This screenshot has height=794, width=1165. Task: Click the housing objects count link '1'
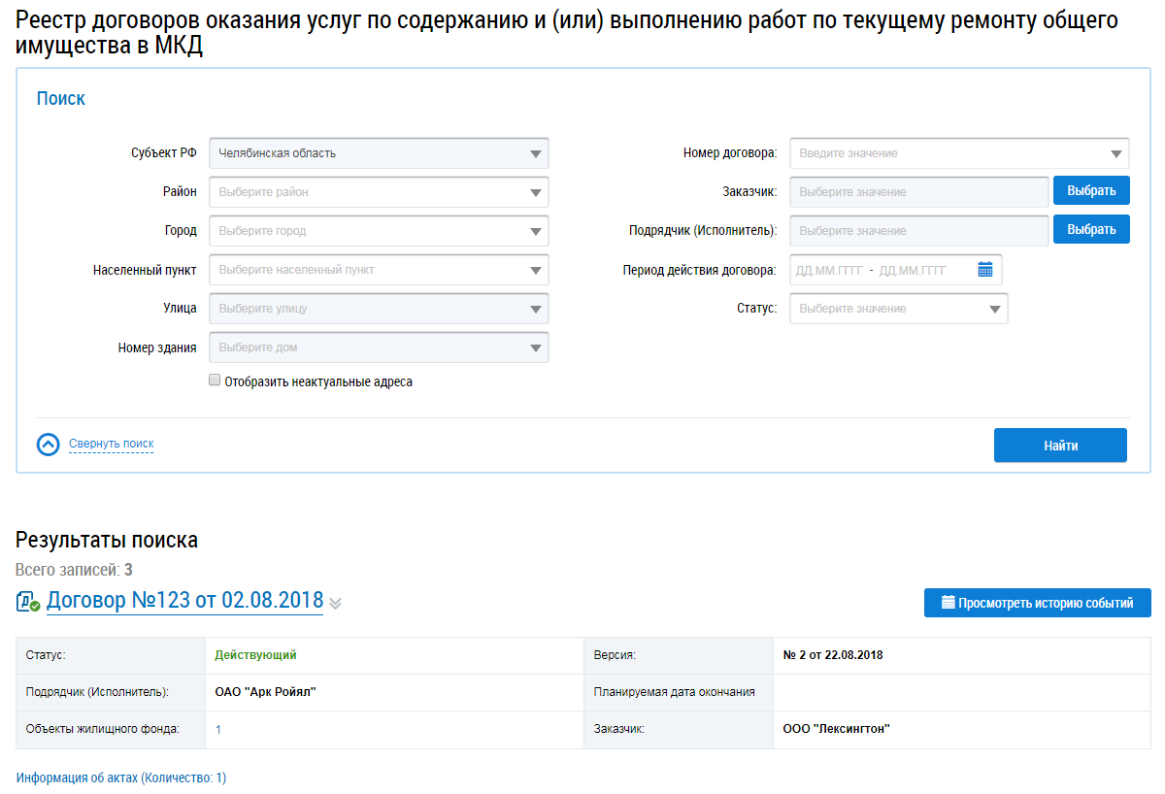point(218,730)
